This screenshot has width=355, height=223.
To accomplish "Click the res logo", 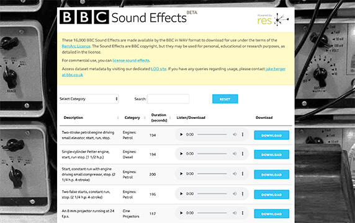I will click(x=273, y=20).
